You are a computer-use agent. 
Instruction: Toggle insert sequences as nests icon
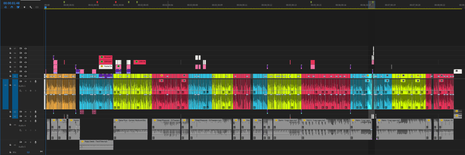pyautogui.click(x=6, y=7)
